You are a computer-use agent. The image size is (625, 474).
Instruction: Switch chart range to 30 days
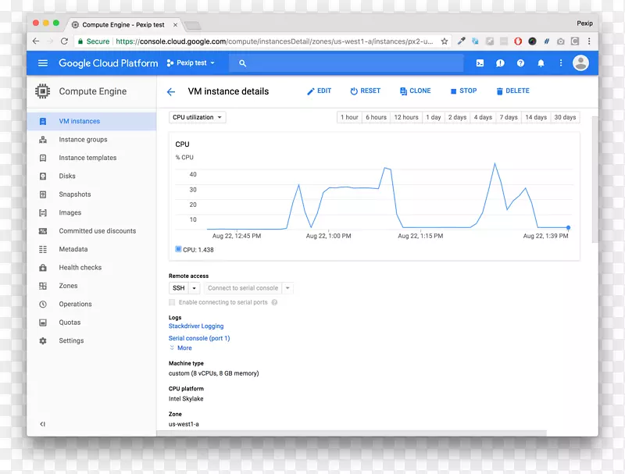pos(565,117)
